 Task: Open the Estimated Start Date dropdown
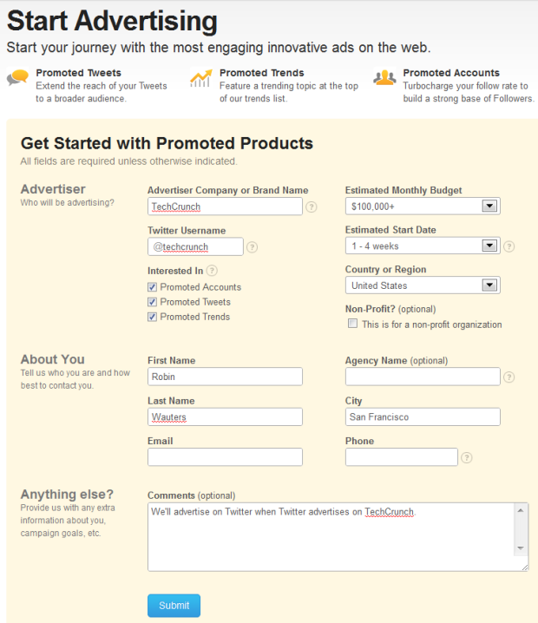click(489, 246)
